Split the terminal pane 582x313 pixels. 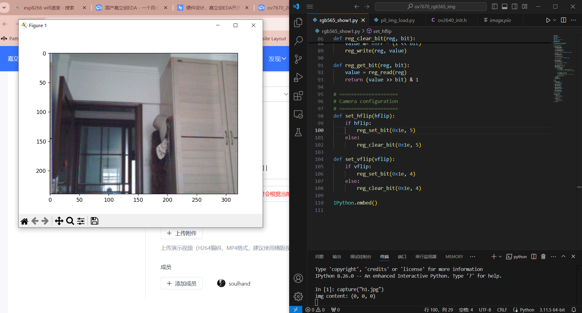(534, 257)
